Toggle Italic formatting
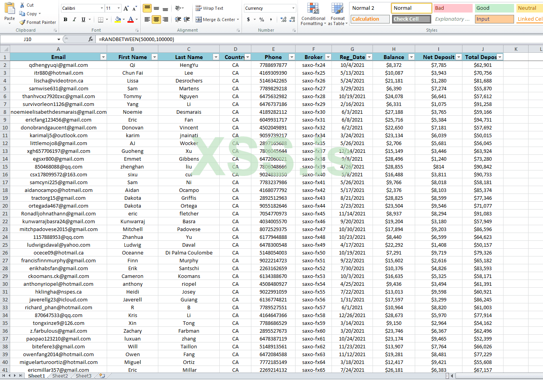This screenshot has width=543, height=380. (x=74, y=19)
